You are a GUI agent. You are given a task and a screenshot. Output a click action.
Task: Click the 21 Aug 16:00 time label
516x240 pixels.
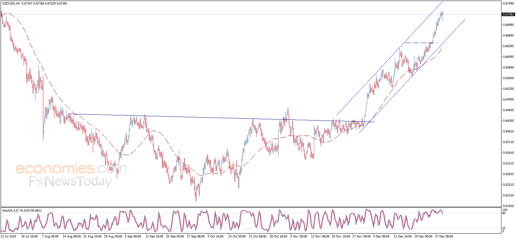click(92, 236)
